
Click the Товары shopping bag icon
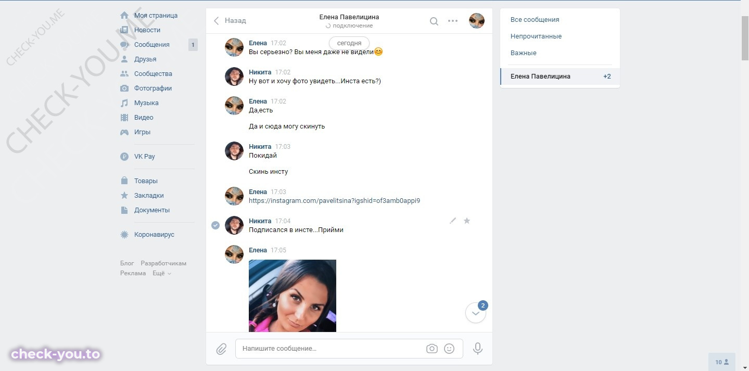point(124,181)
